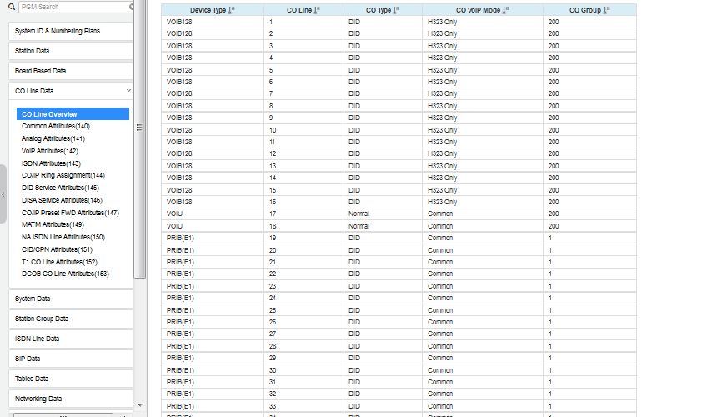The height and width of the screenshot is (417, 722).
Task: Select CO Line Overview item
Action: 50,114
